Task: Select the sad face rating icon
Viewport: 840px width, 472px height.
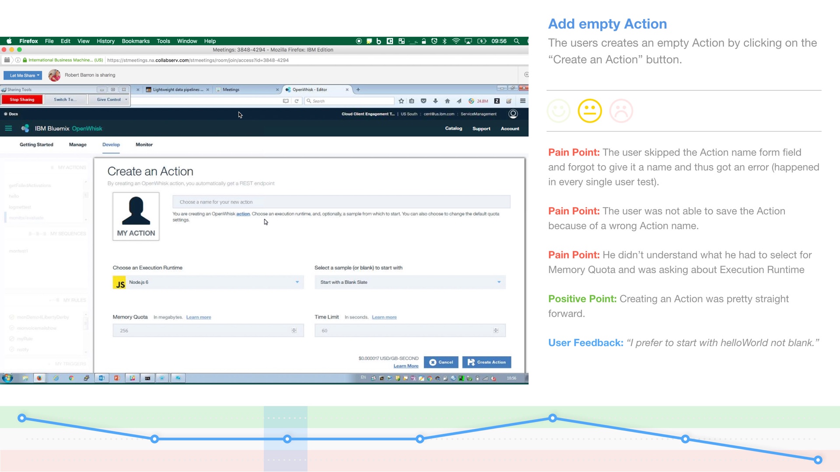Action: [x=621, y=111]
